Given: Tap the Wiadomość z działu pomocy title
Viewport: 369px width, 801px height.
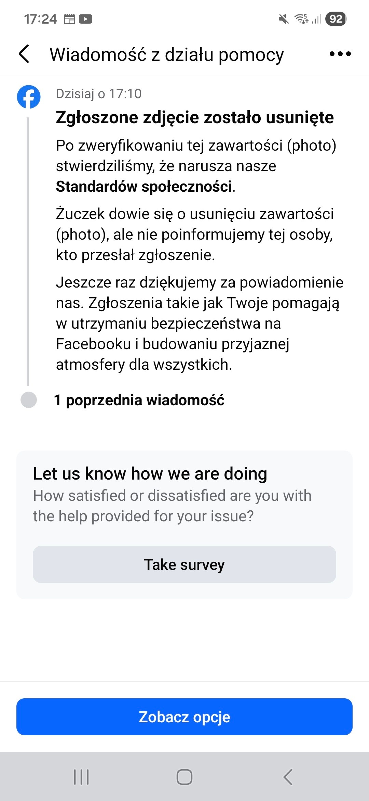Looking at the screenshot, I should pyautogui.click(x=167, y=54).
